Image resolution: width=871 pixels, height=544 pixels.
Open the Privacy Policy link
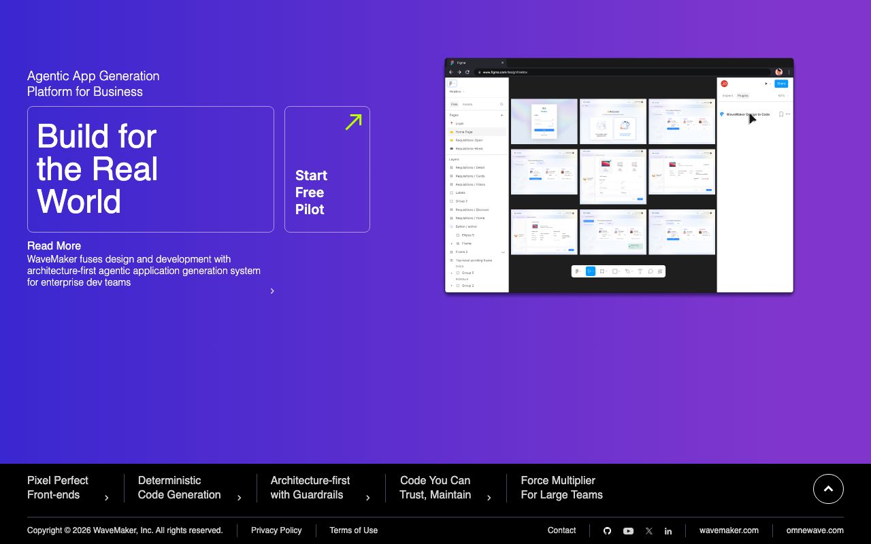pyautogui.click(x=276, y=530)
